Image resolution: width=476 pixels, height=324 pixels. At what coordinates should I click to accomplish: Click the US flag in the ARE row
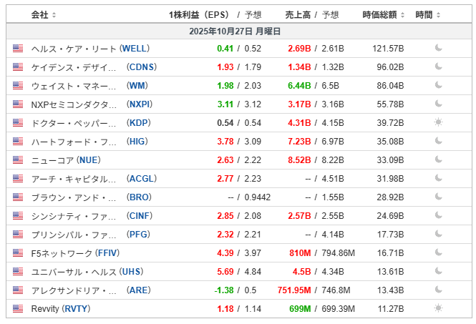pyautogui.click(x=18, y=290)
